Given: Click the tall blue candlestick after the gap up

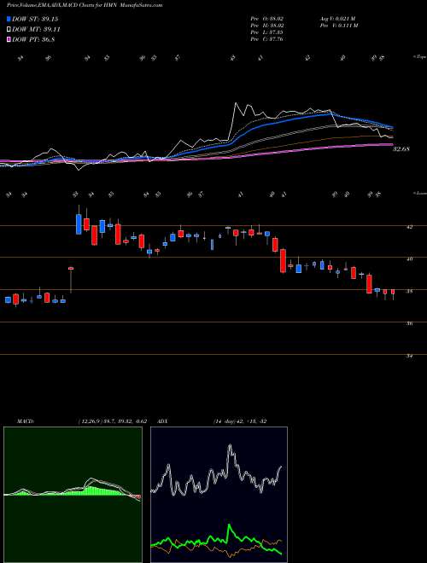Looking at the screenshot, I should (x=79, y=224).
